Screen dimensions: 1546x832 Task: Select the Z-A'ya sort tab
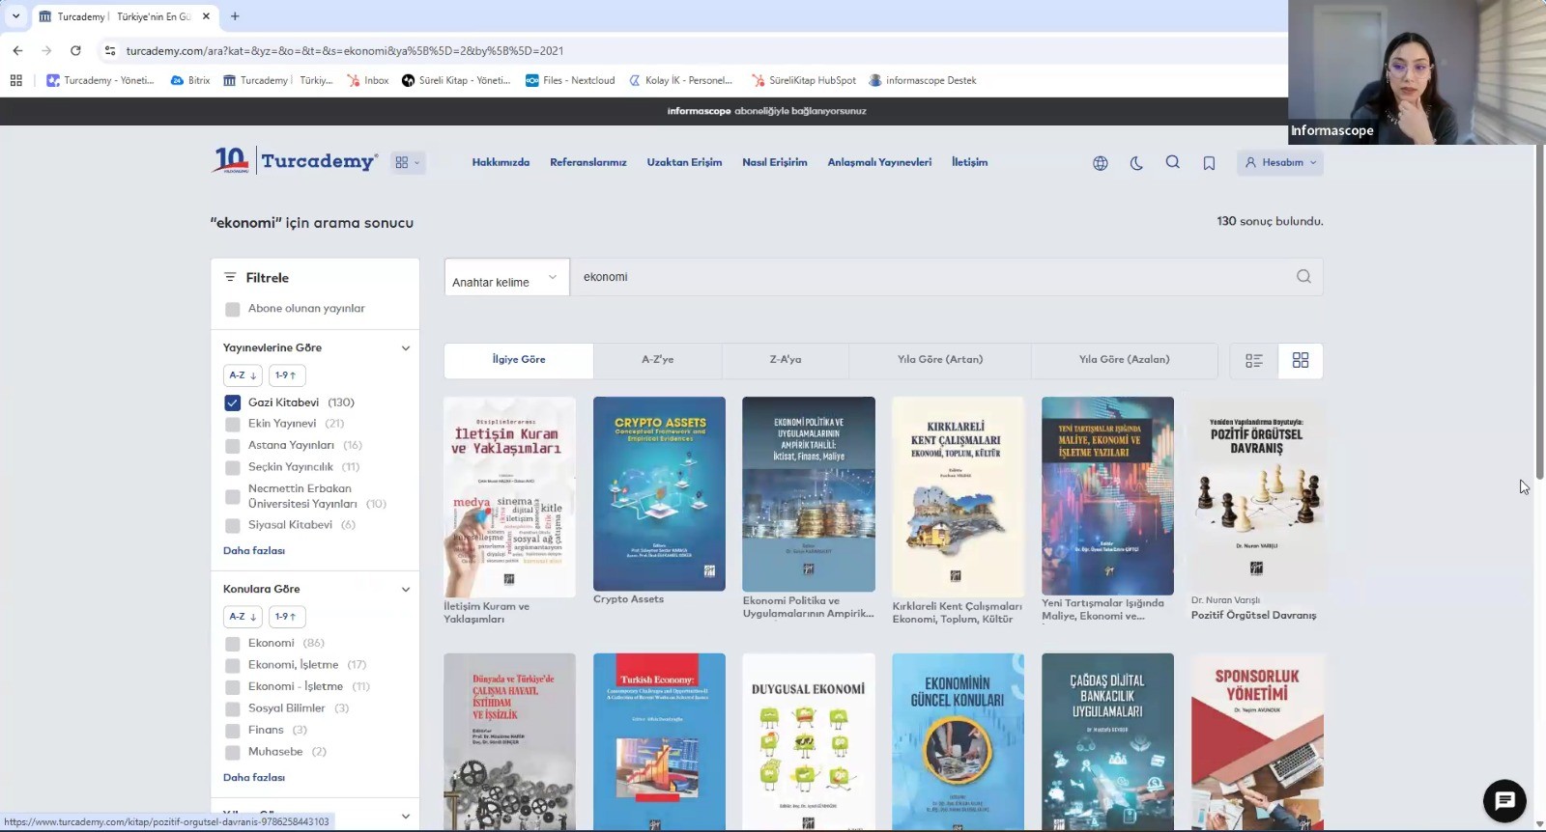[786, 360]
